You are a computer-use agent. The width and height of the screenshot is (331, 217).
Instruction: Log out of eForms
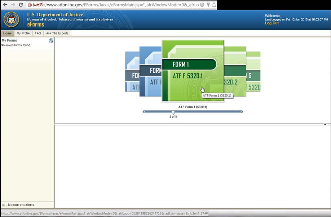[x=272, y=23]
